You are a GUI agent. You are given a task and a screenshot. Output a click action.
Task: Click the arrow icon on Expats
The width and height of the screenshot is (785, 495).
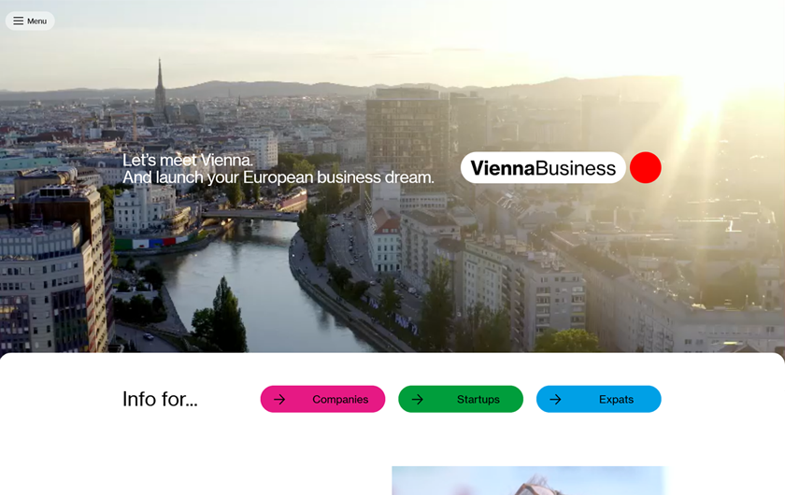point(556,400)
